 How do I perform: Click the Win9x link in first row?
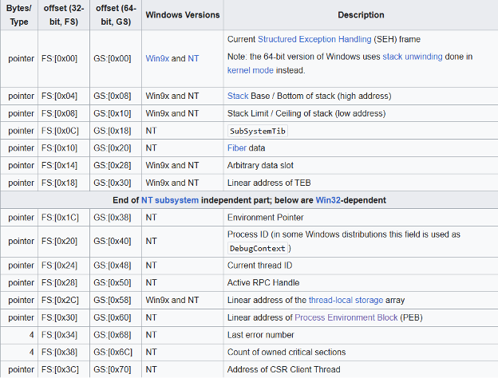click(157, 58)
